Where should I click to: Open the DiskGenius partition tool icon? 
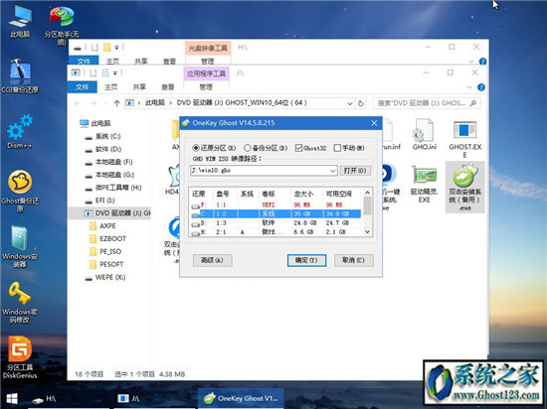(20, 357)
